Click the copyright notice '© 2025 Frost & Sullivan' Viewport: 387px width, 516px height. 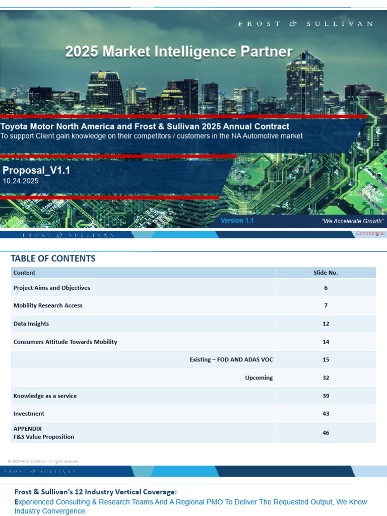[x=43, y=461]
